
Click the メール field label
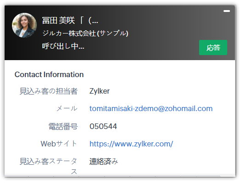[x=67, y=109]
